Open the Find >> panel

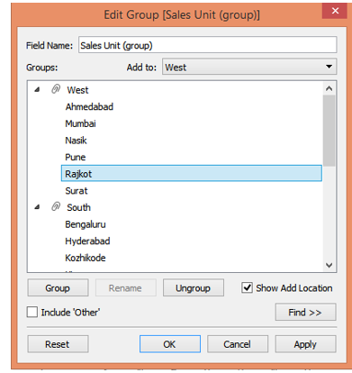(305, 313)
